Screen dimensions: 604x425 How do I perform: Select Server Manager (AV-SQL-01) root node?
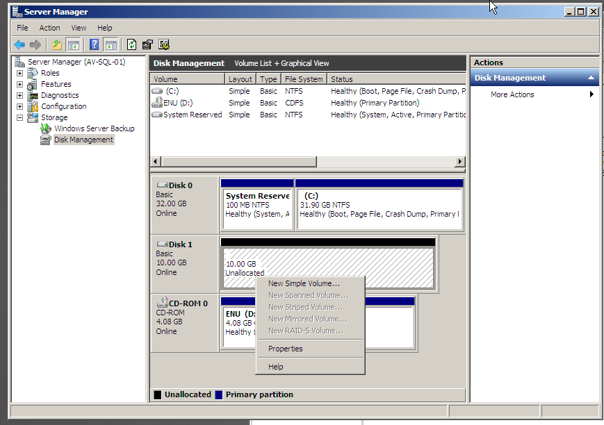pyautogui.click(x=76, y=62)
